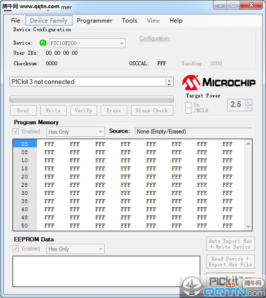Click the 2.5 voltage value field
Image resolution: width=266 pixels, height=298 pixels.
[x=236, y=105]
